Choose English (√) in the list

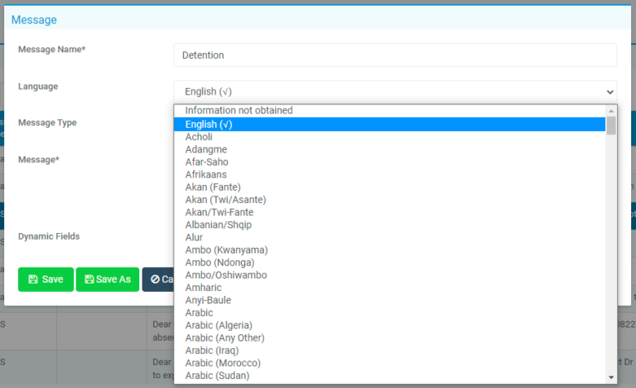click(209, 124)
